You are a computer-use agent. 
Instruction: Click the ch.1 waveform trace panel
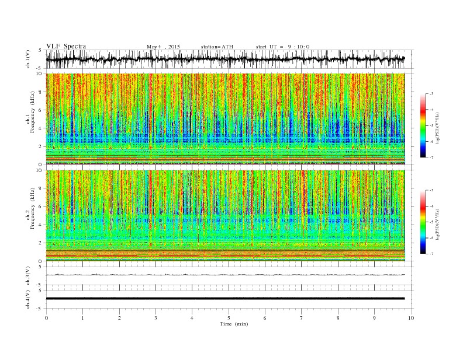tap(229, 59)
